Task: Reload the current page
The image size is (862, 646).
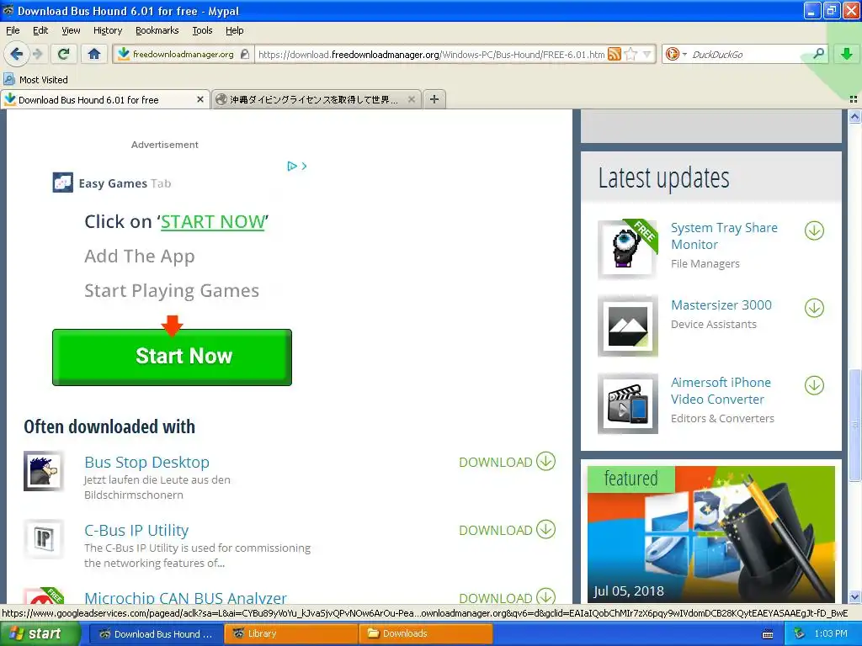Action: click(64, 54)
